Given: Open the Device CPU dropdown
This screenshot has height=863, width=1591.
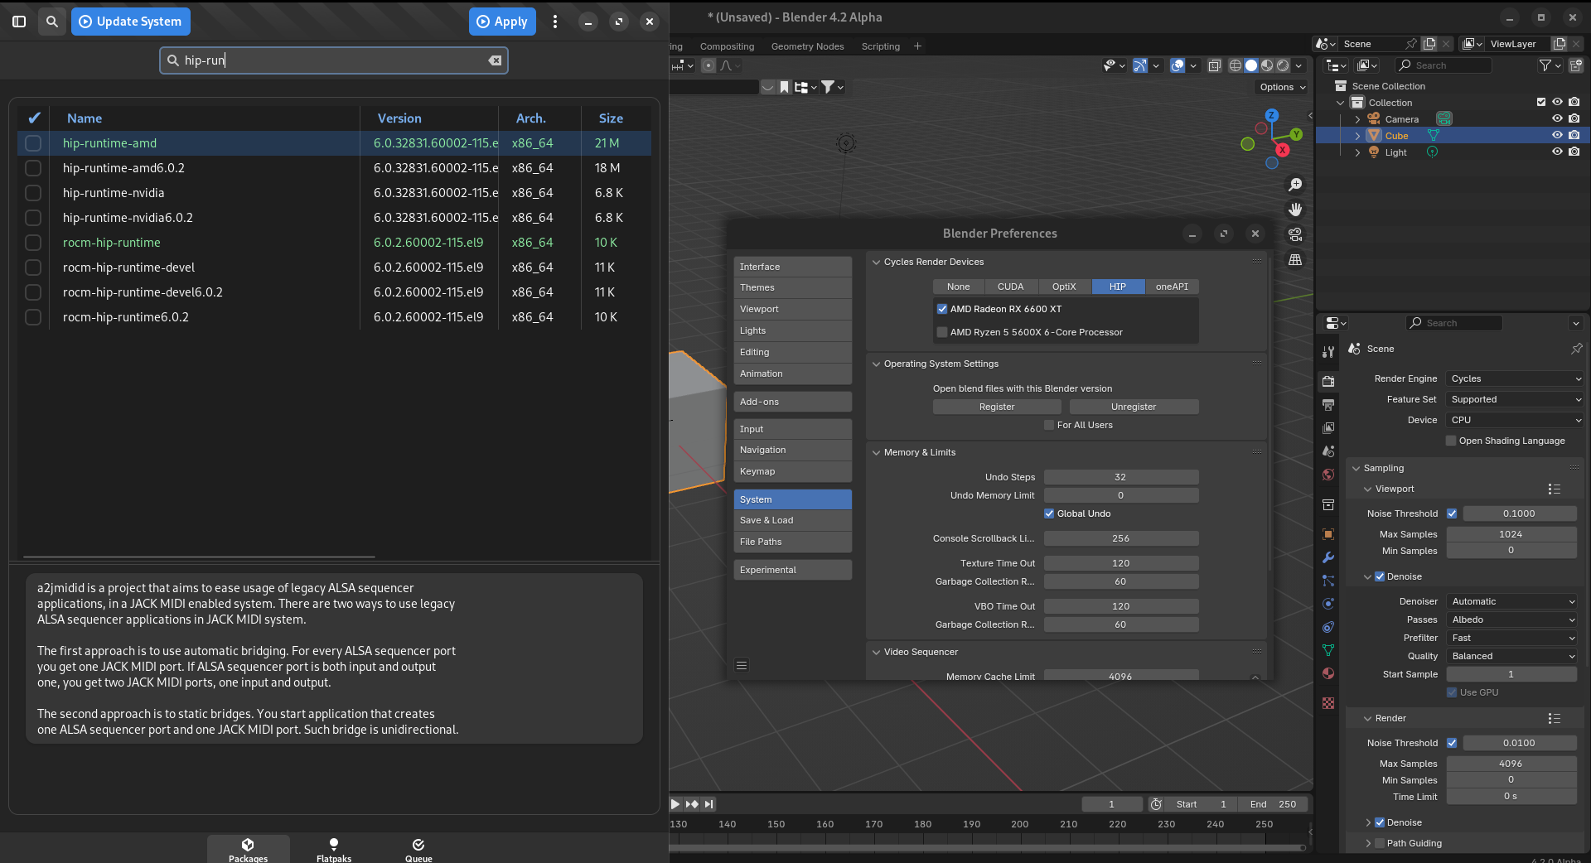Looking at the screenshot, I should (x=1515, y=420).
